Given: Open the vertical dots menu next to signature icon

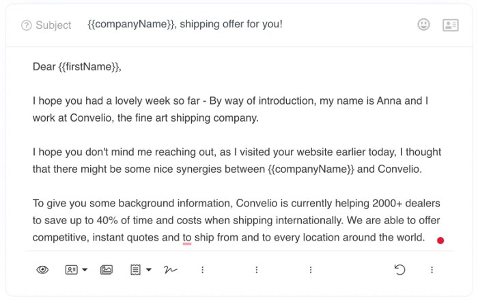Looking at the screenshot, I should [202, 270].
